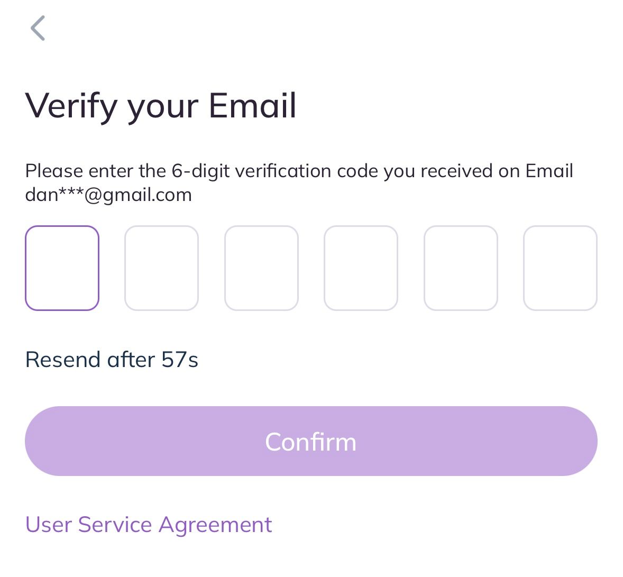The image size is (623, 577).
Task: Tap the masked email dan***@gmail.com
Action: 108,195
